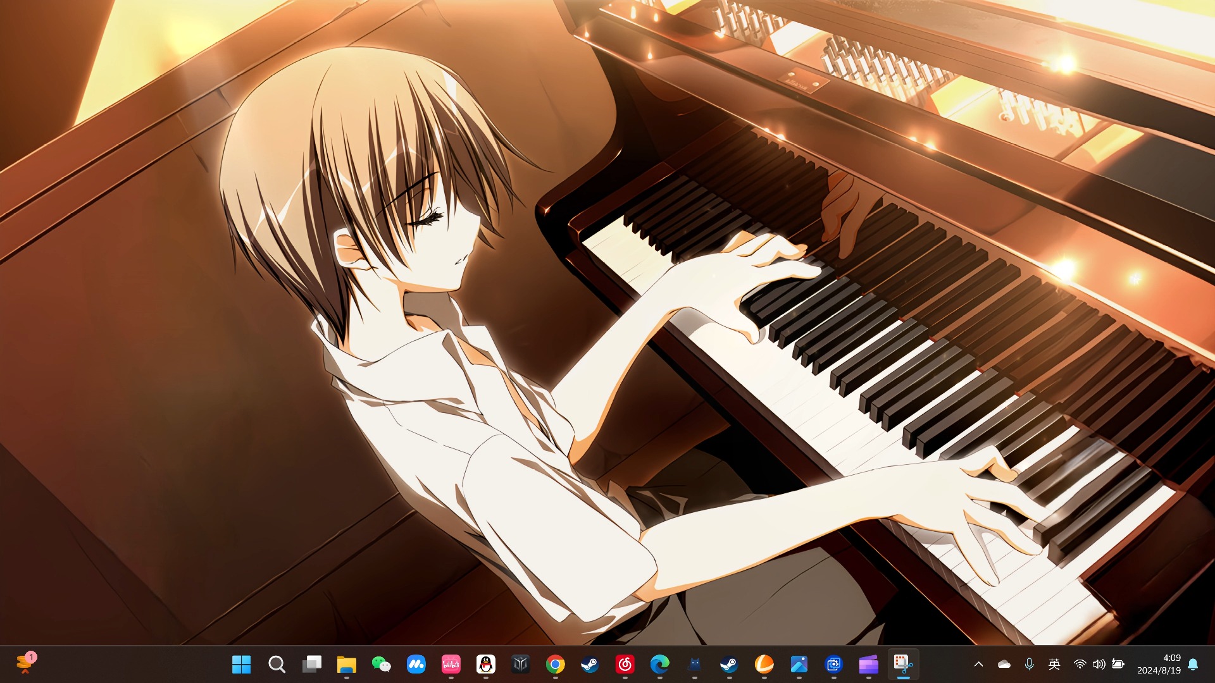
Task: Launch the pink bilibili app
Action: tap(451, 664)
